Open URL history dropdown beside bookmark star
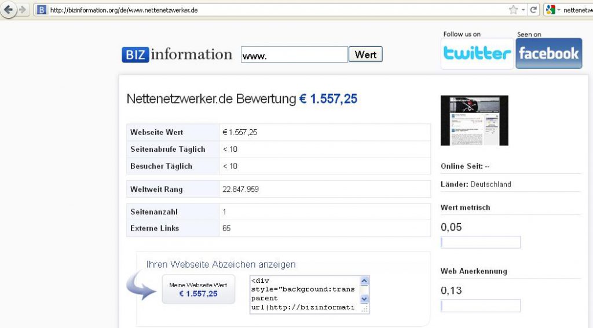The height and width of the screenshot is (328, 593). tap(523, 10)
